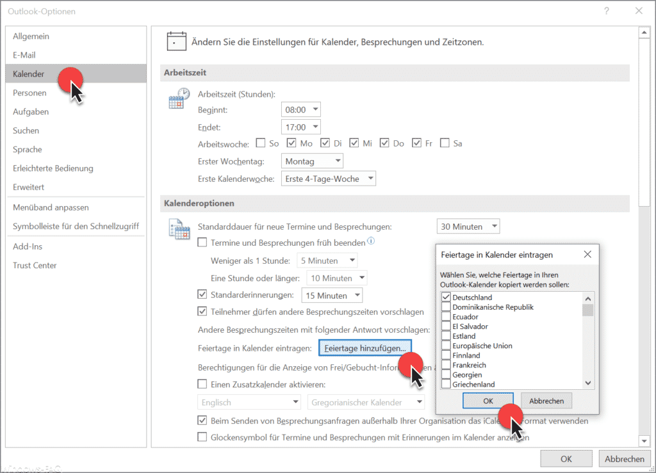The height and width of the screenshot is (473, 656).
Task: Click the main scrollbar up arrow
Action: coord(644,33)
